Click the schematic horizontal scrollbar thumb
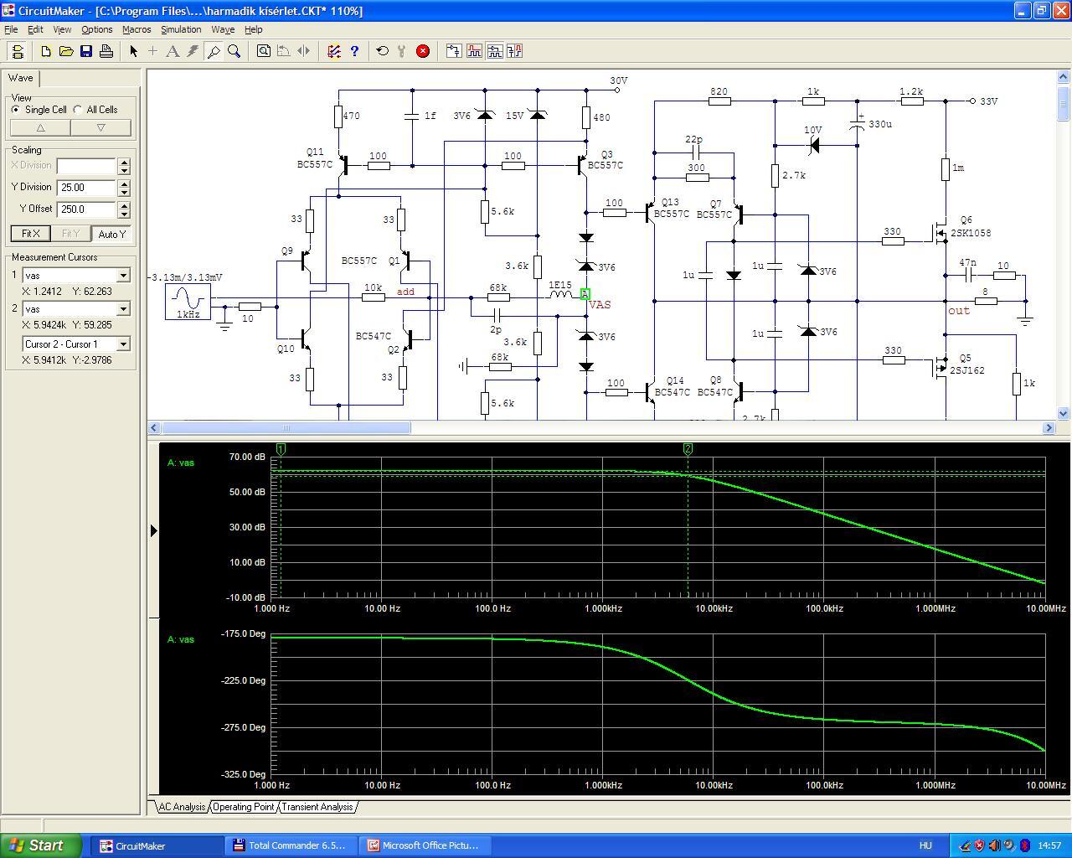Screen dimensions: 1072x858 [286, 427]
